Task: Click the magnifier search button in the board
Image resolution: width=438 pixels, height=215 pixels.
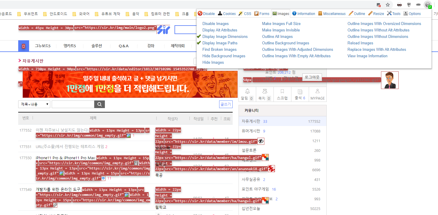Action: point(99,104)
